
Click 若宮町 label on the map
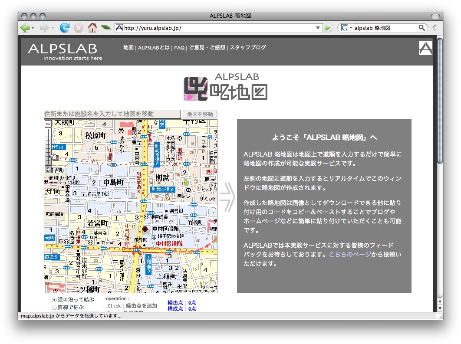pyautogui.click(x=97, y=223)
